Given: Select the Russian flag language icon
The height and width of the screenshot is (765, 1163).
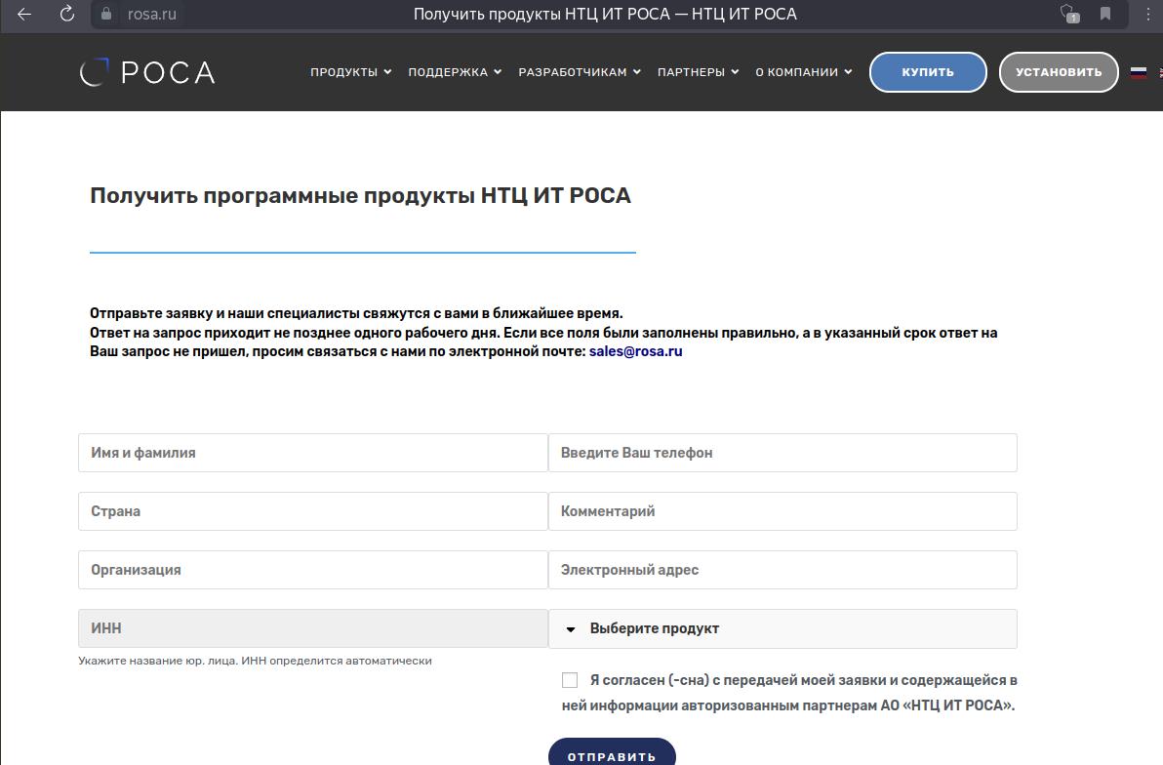Looking at the screenshot, I should [1139, 72].
